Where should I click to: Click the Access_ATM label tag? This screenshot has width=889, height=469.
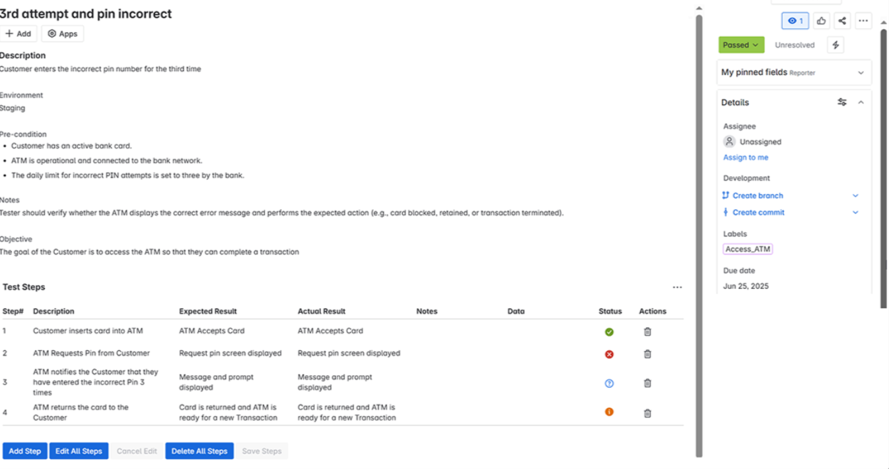coord(748,249)
